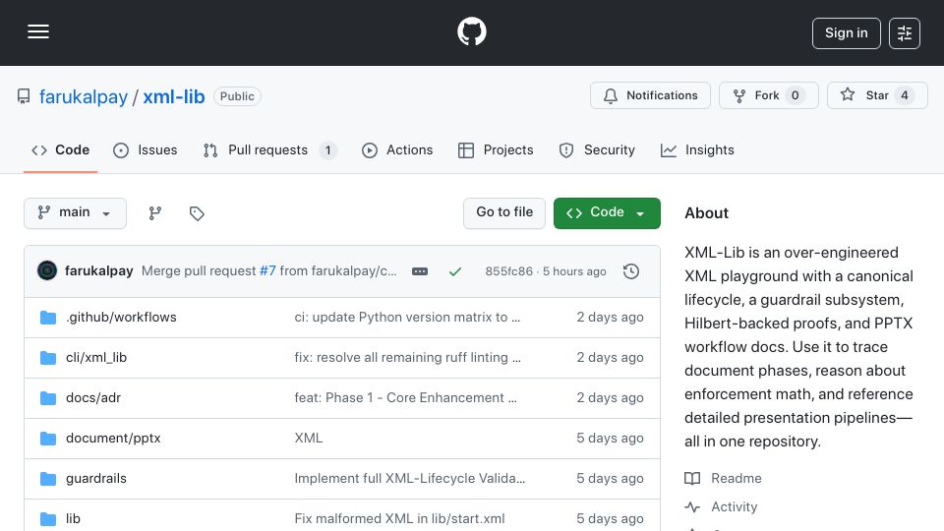This screenshot has height=531, width=944.
Task: Open commit 'feat: Phase 1 - Core Enhancement'
Action: (405, 398)
